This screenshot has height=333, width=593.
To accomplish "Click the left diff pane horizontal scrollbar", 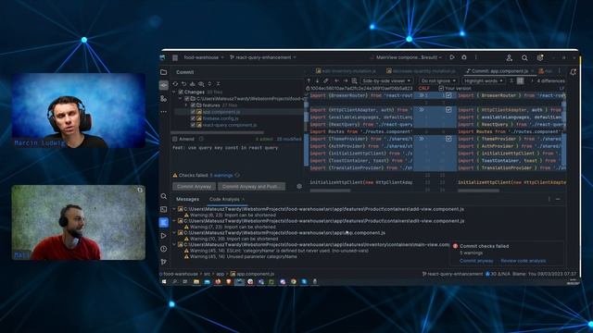I will coord(330,191).
